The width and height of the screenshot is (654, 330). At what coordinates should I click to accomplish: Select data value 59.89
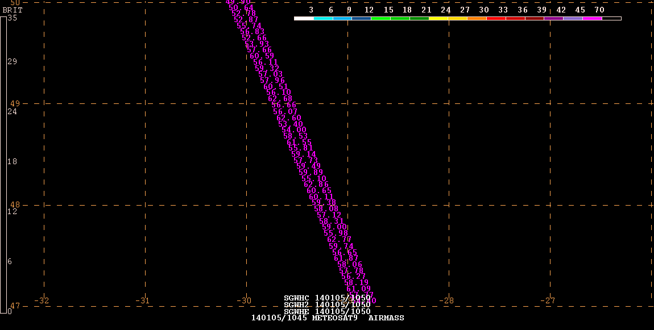(x=311, y=173)
